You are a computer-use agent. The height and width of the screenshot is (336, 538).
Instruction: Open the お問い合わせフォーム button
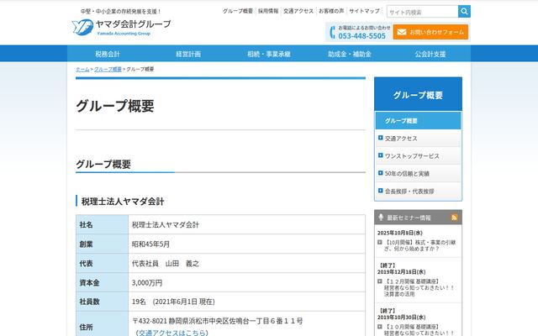pos(430,32)
